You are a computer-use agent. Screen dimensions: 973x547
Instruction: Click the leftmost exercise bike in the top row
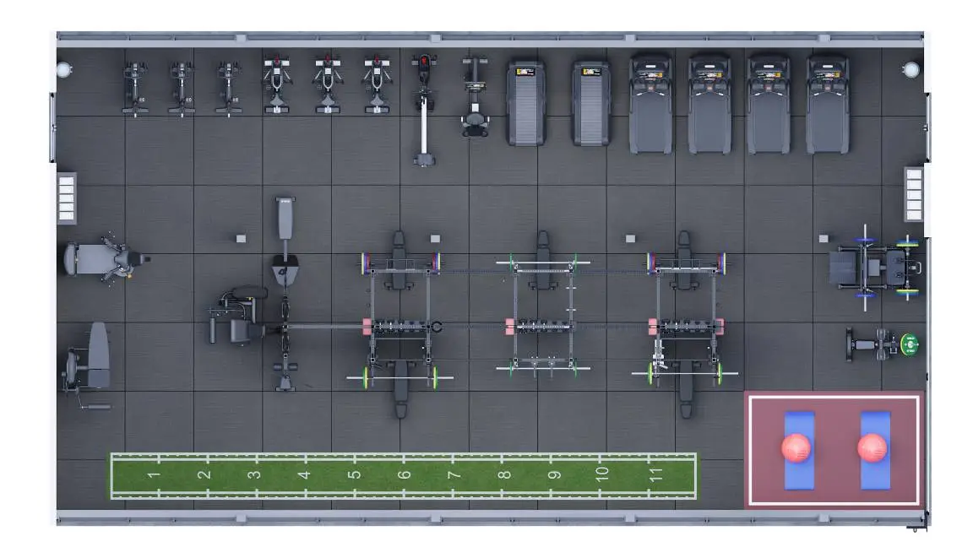(x=135, y=87)
